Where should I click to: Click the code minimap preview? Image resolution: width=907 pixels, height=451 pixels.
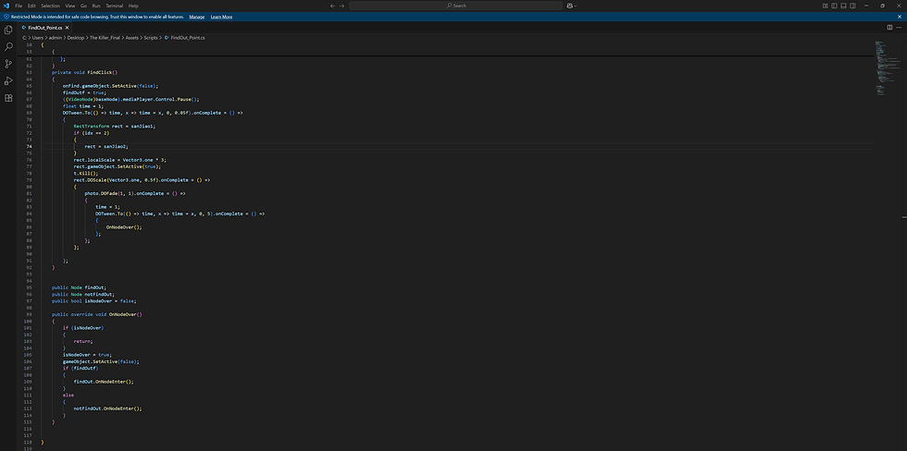pyautogui.click(x=888, y=69)
